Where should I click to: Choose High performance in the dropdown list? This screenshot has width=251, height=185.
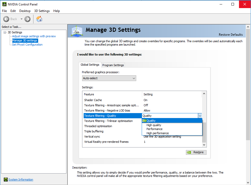(172, 133)
